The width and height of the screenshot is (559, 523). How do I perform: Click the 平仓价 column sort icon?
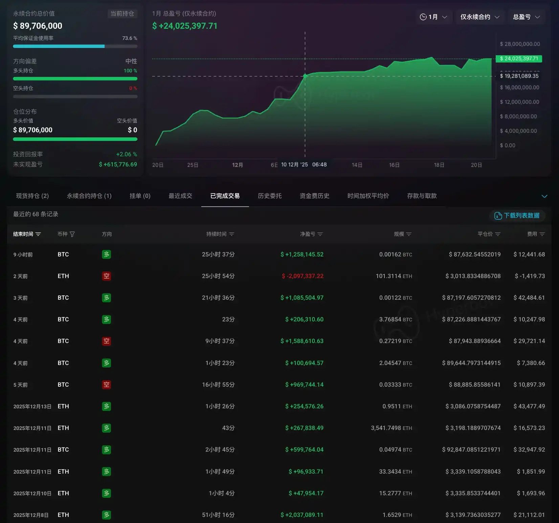497,234
